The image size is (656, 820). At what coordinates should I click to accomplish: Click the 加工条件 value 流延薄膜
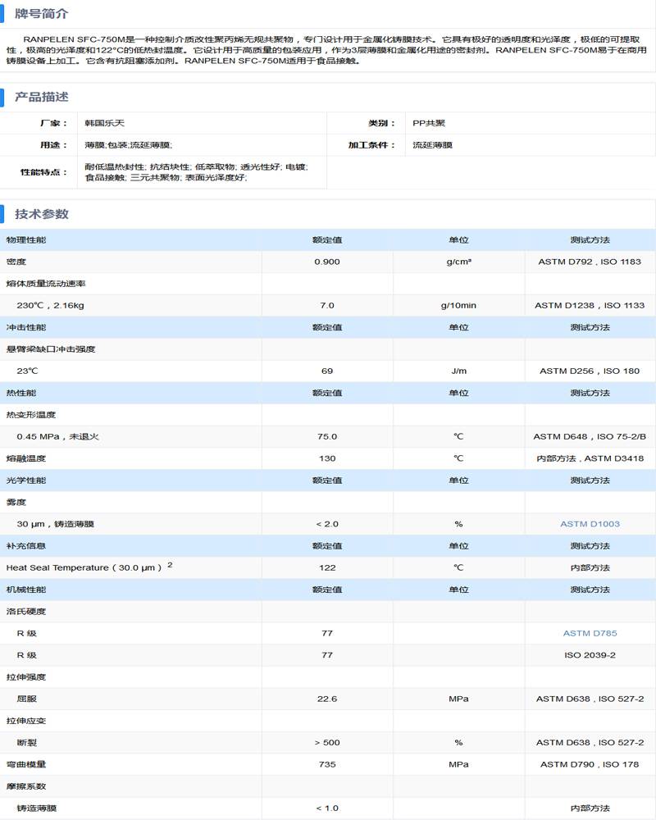coord(432,145)
